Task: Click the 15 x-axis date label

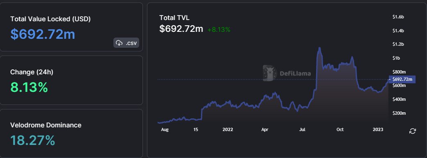Action: click(196, 129)
